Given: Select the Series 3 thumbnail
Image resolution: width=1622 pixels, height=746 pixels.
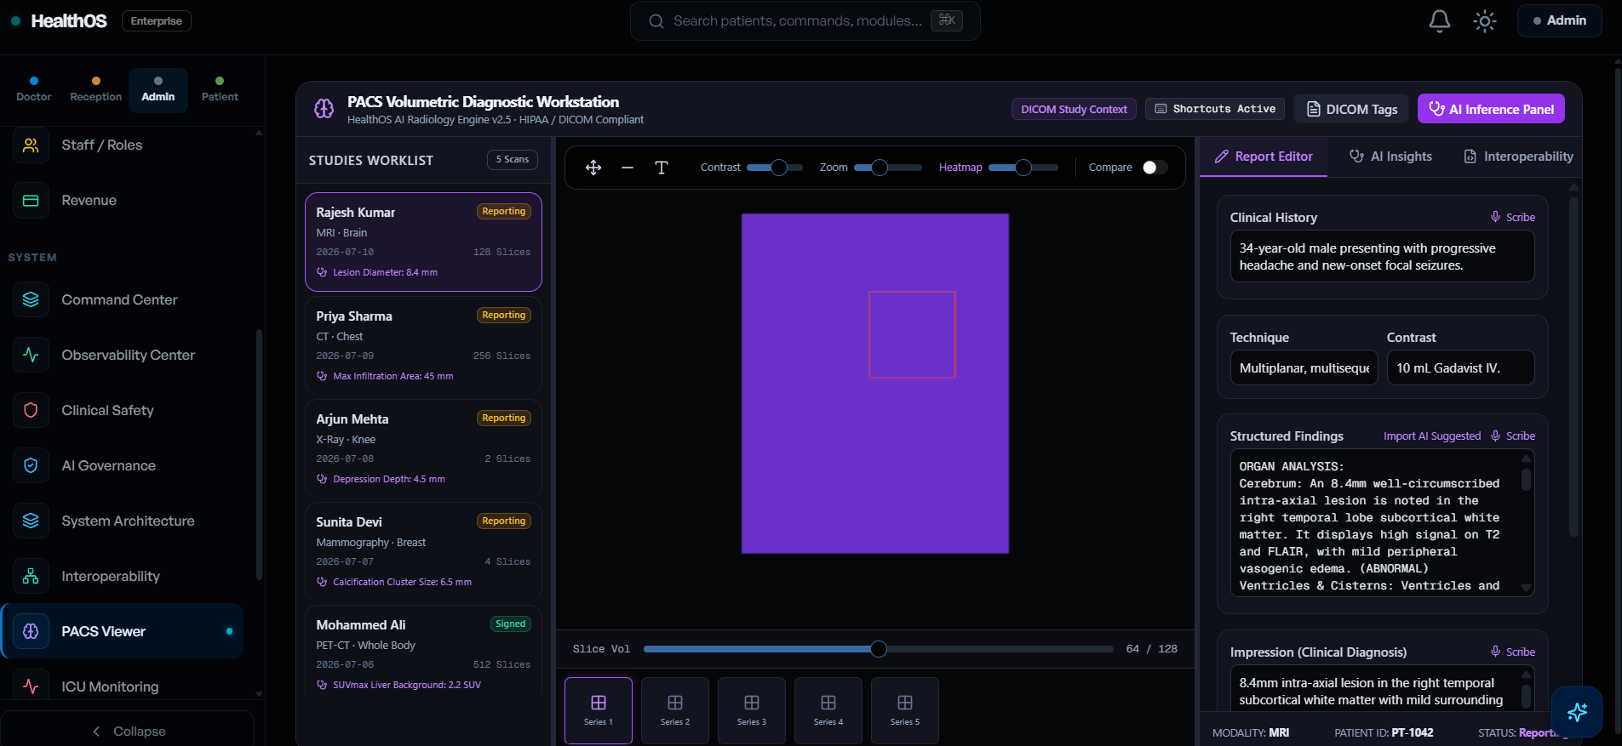Looking at the screenshot, I should point(752,710).
